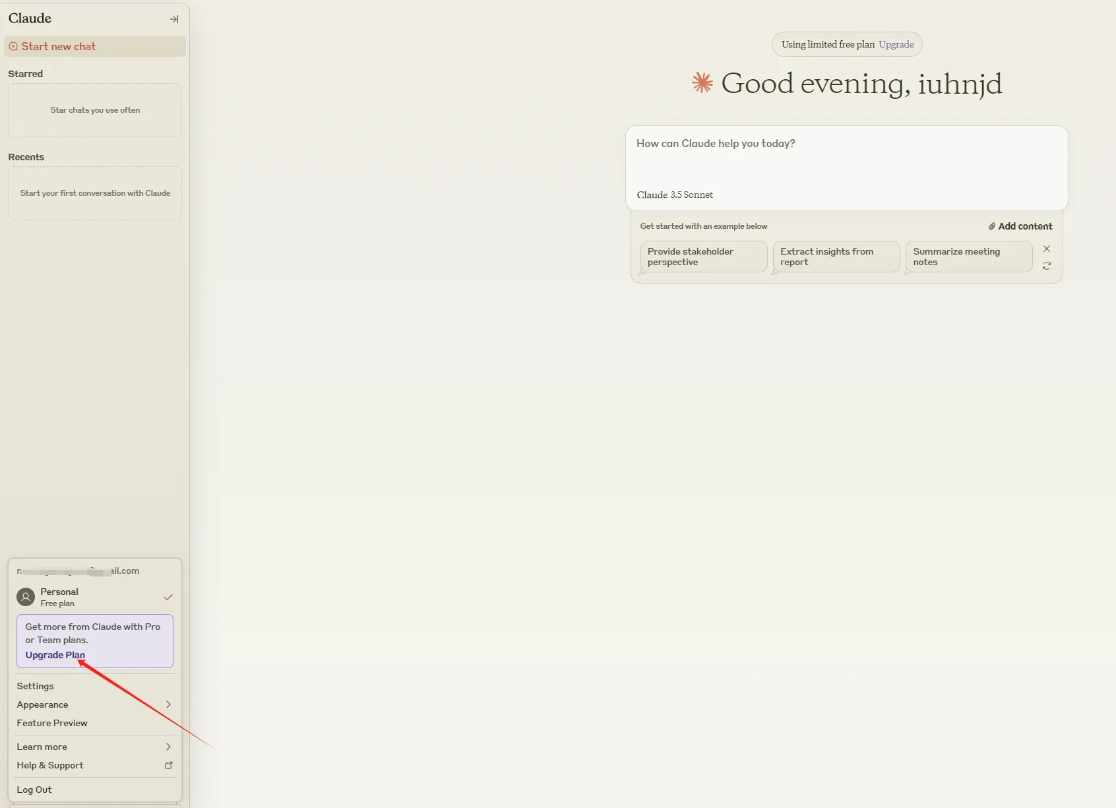This screenshot has height=808, width=1116.
Task: Click the Upgrade Plan link
Action: point(55,655)
